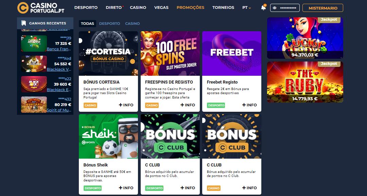
Task: Click Spirit of Mustang game thumbnail
Action: (x=34, y=105)
